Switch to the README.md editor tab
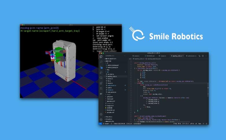The height and width of the screenshot is (140, 226). pyautogui.click(x=150, y=56)
